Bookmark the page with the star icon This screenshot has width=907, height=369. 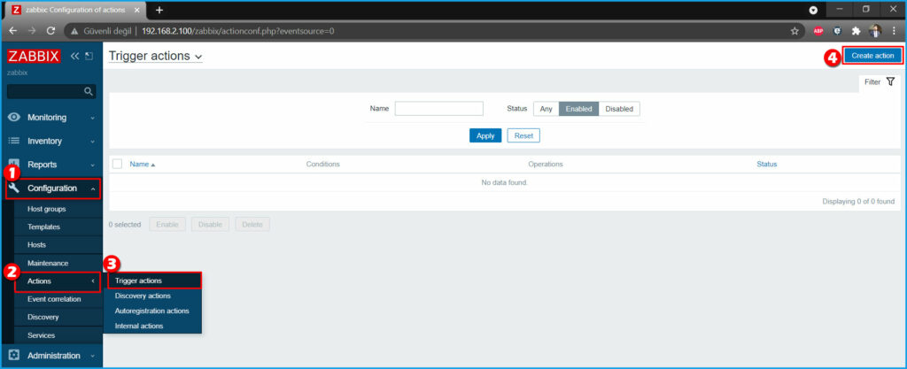coord(795,31)
